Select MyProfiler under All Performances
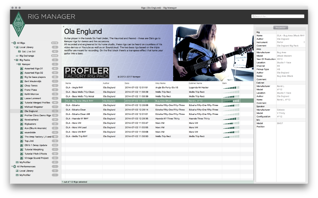 (25, 175)
